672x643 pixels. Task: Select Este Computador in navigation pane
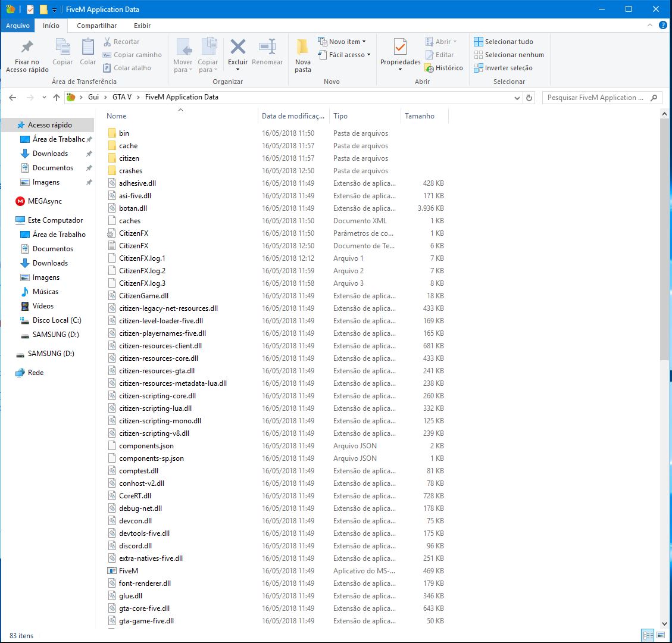(x=49, y=220)
